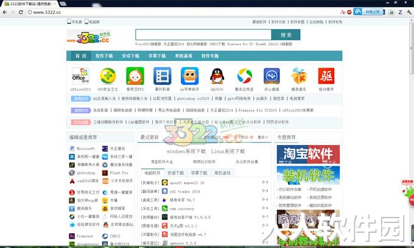Open the 装机软件 banner
The width and height of the screenshot is (414, 248).
308,175
